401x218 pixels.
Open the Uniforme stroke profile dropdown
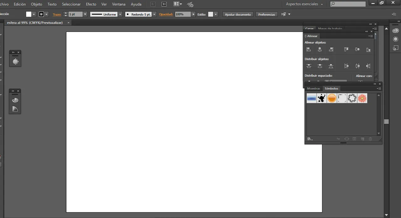tap(120, 14)
